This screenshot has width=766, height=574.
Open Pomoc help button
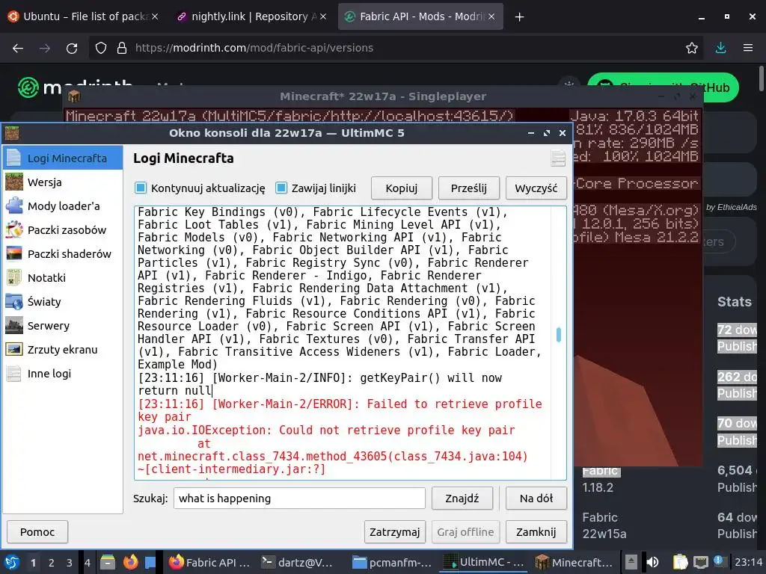click(37, 531)
